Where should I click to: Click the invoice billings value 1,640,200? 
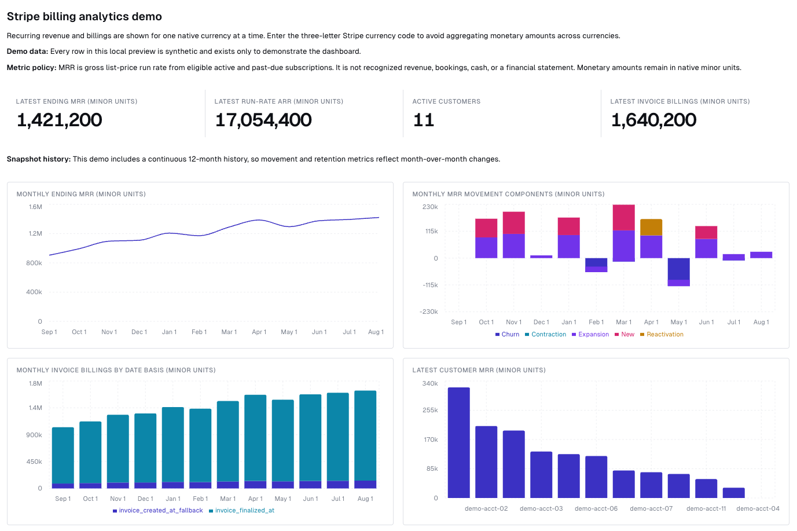click(654, 120)
